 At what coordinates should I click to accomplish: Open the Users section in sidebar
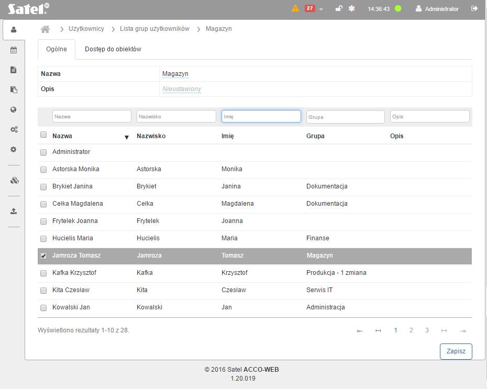[x=14, y=30]
